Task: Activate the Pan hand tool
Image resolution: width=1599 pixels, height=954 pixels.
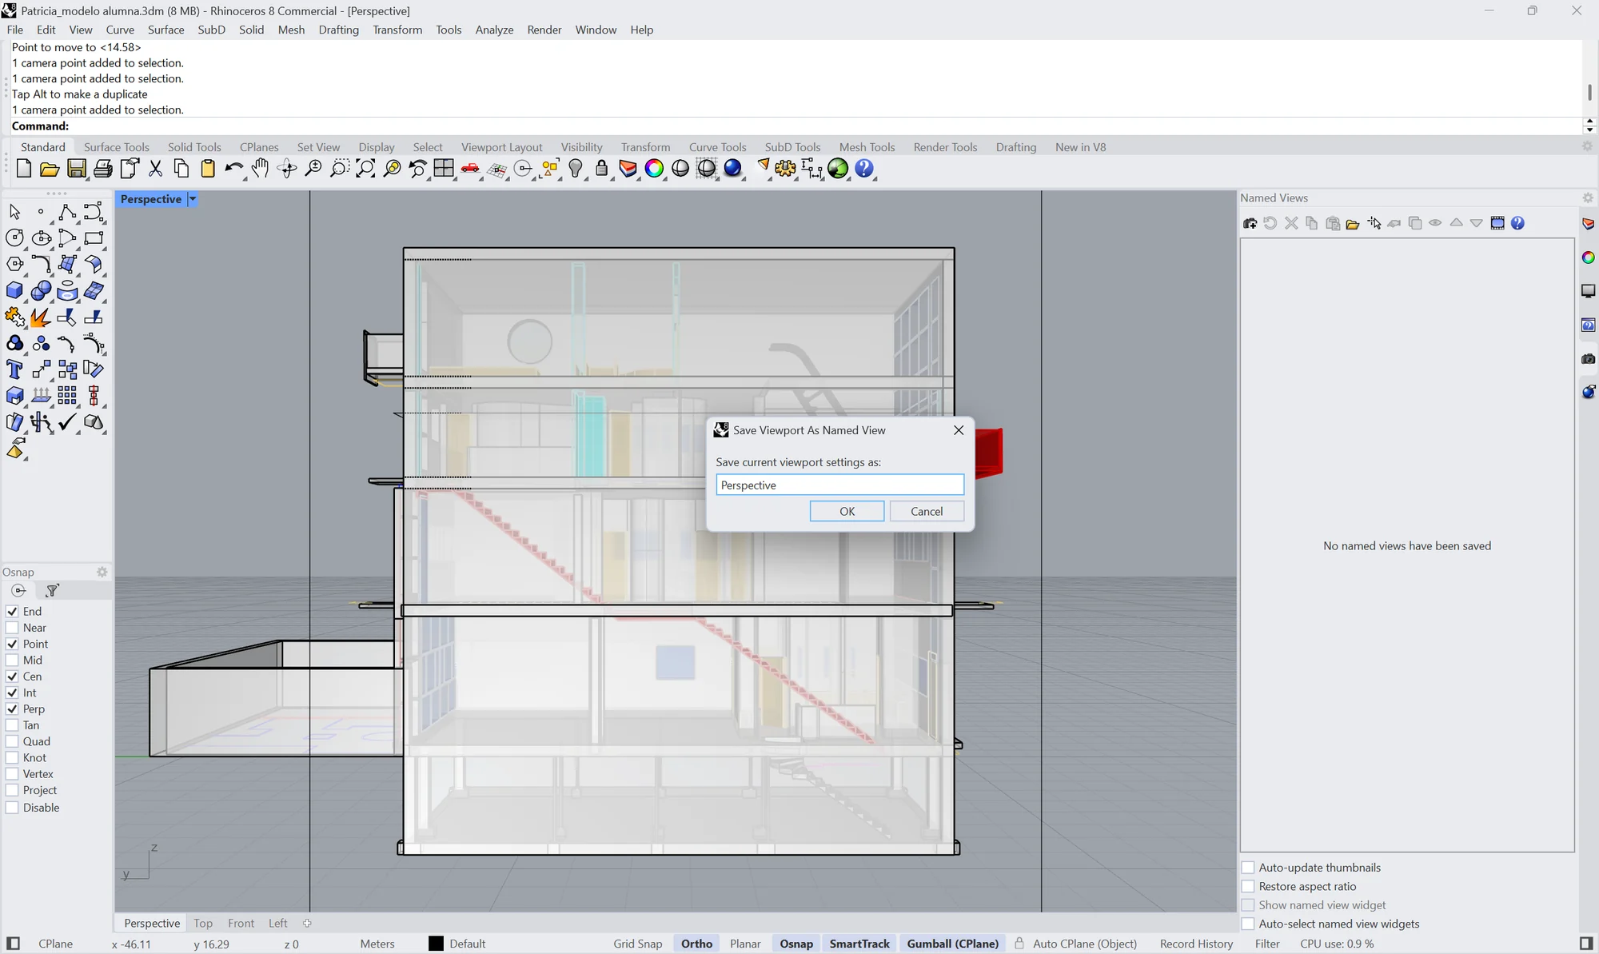Action: (261, 169)
